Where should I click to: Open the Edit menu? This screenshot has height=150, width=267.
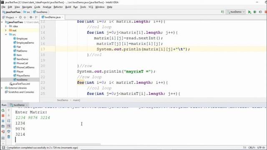click(x=10, y=7)
